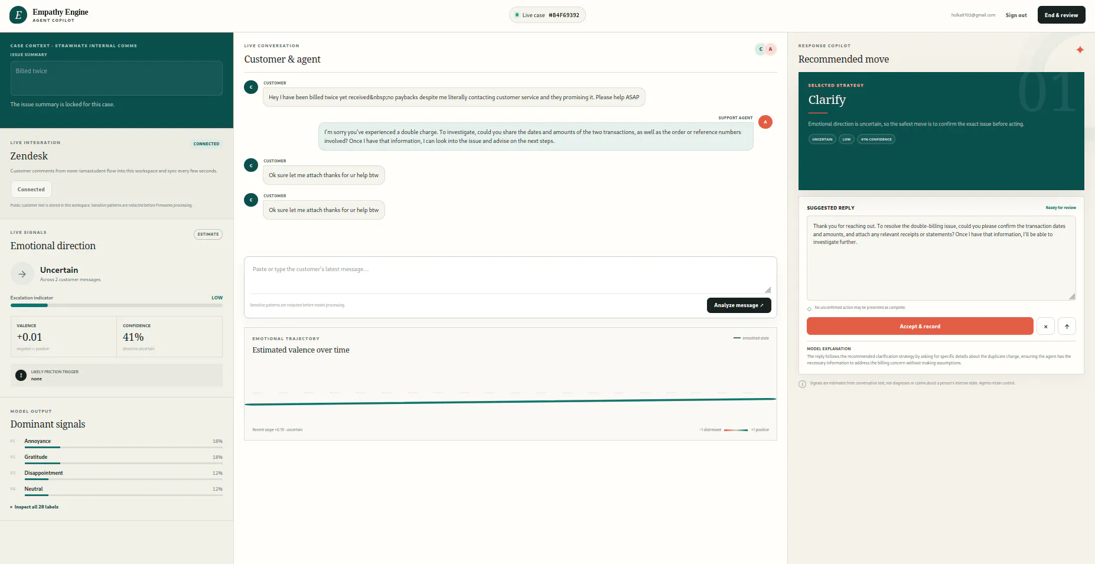1095x564 pixels.
Task: Click the support agent reply bubble
Action: 536,136
